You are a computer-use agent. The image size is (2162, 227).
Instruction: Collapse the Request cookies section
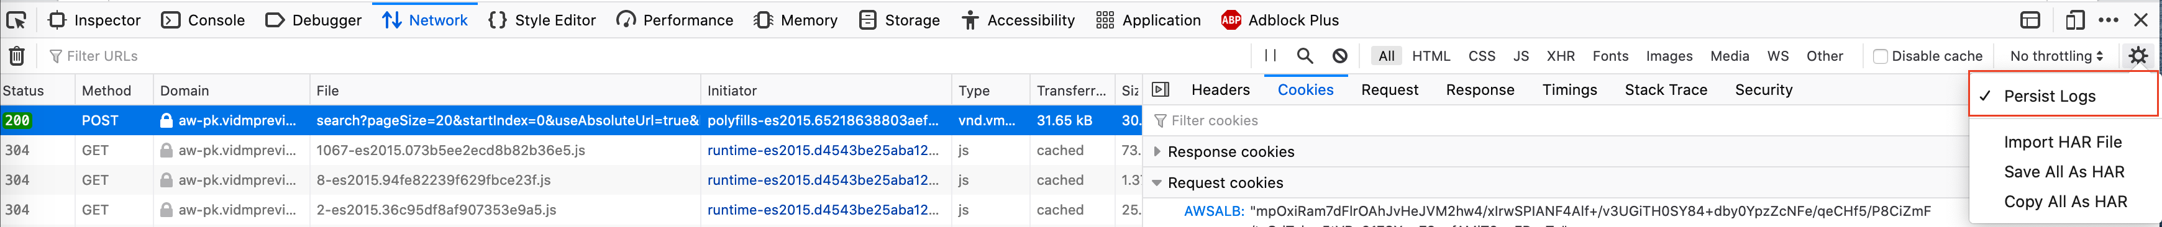tap(1225, 182)
